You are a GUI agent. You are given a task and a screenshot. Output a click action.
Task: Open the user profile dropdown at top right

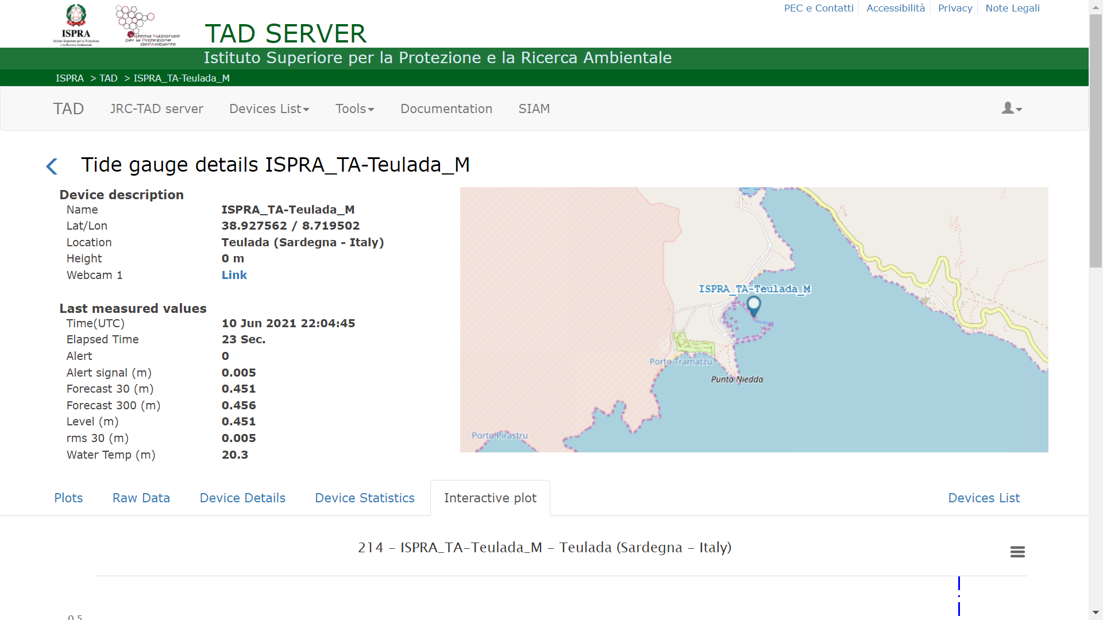click(x=1011, y=108)
